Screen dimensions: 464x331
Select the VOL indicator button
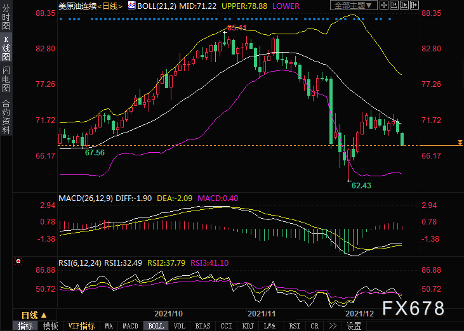[x=180, y=326]
